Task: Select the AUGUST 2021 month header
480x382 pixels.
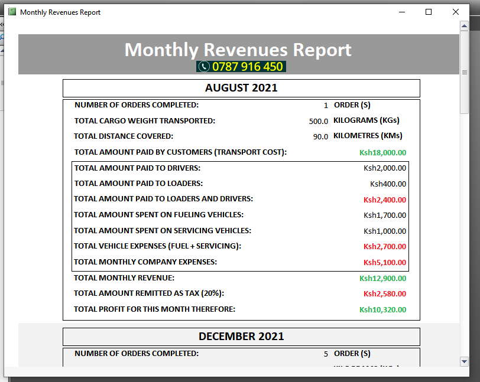Action: (241, 88)
